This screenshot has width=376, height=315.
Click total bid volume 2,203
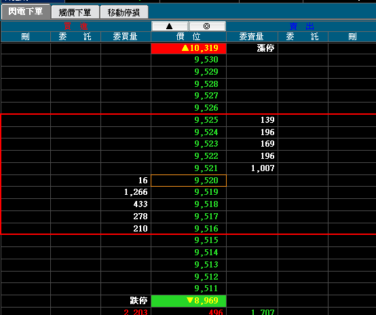(136, 312)
